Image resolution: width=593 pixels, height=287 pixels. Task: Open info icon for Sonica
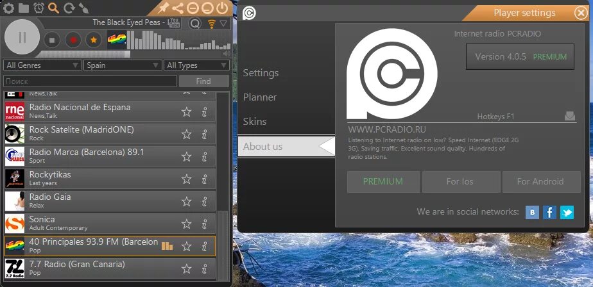coord(204,224)
